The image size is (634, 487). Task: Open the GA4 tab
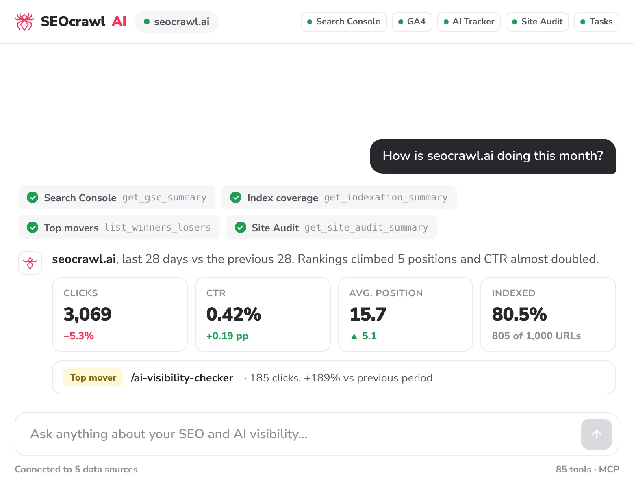[x=412, y=22]
